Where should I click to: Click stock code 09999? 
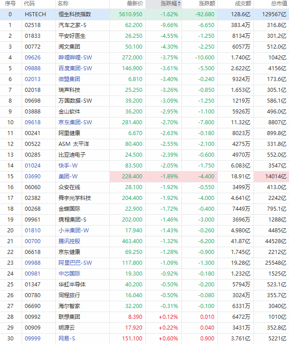point(33,339)
